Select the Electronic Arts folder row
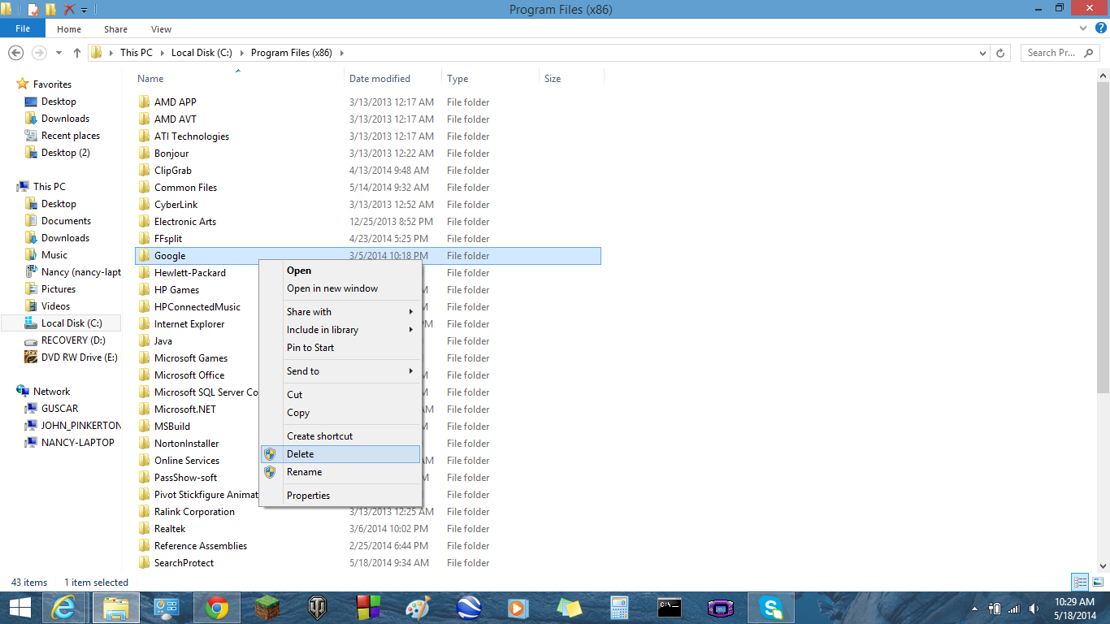 click(x=368, y=222)
